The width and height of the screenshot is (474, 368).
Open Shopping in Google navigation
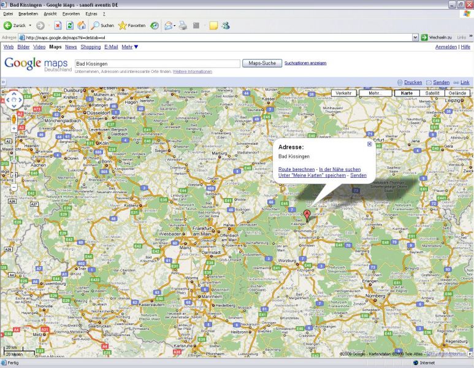91,47
